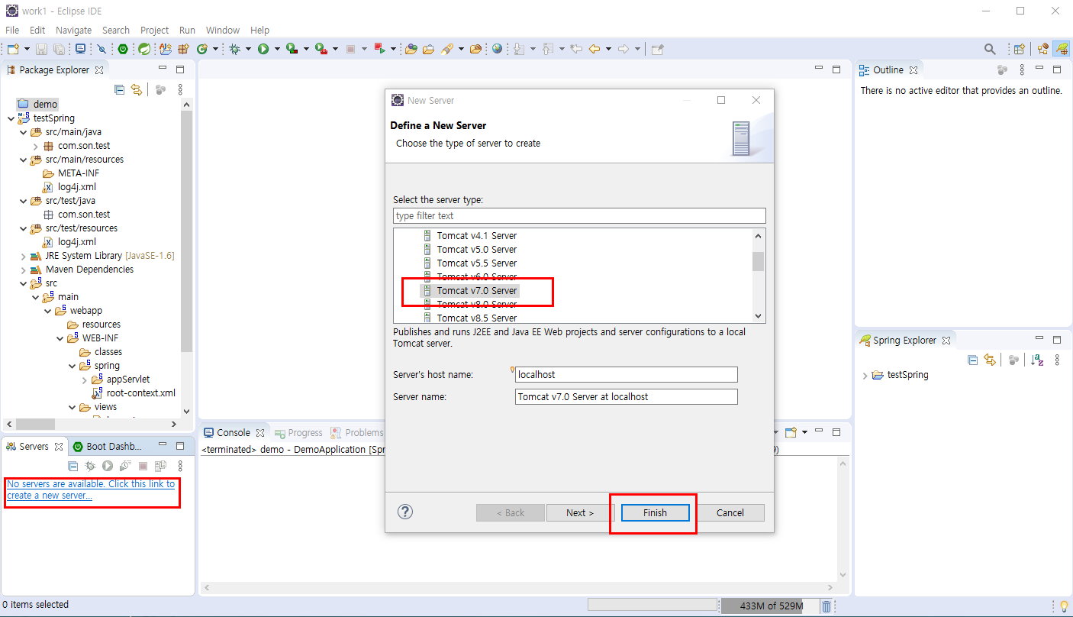Click Link with Editor in Package Explorer
The width and height of the screenshot is (1073, 617).
point(137,89)
